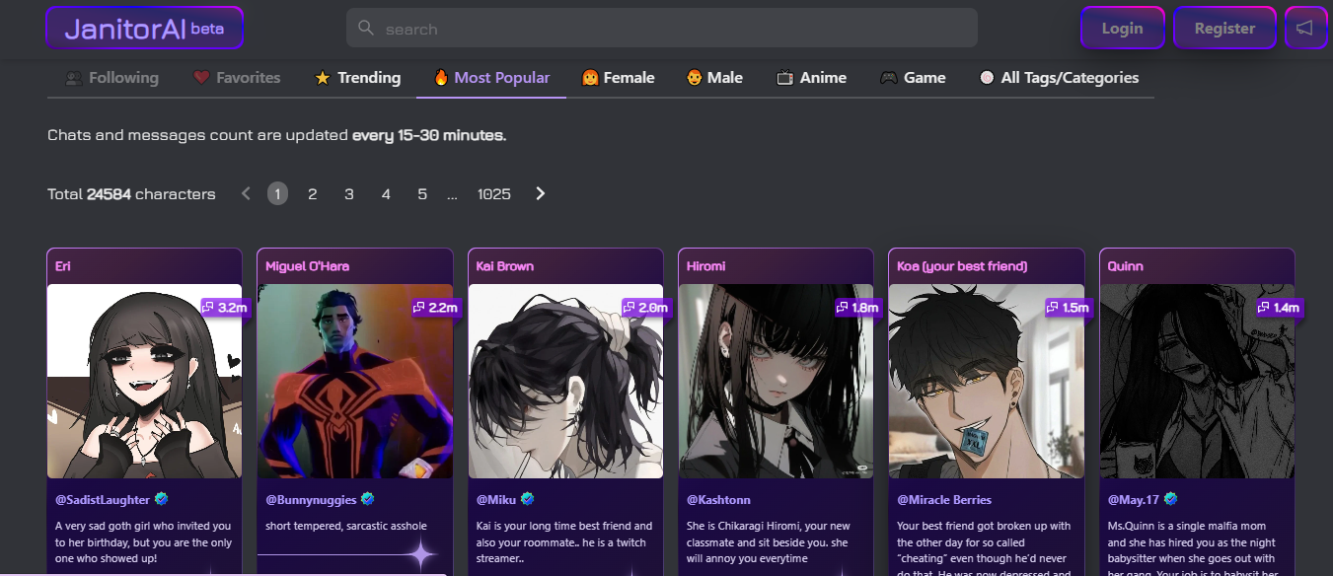Image resolution: width=1333 pixels, height=576 pixels.
Task: Open the Game category tab
Action: pos(913,78)
